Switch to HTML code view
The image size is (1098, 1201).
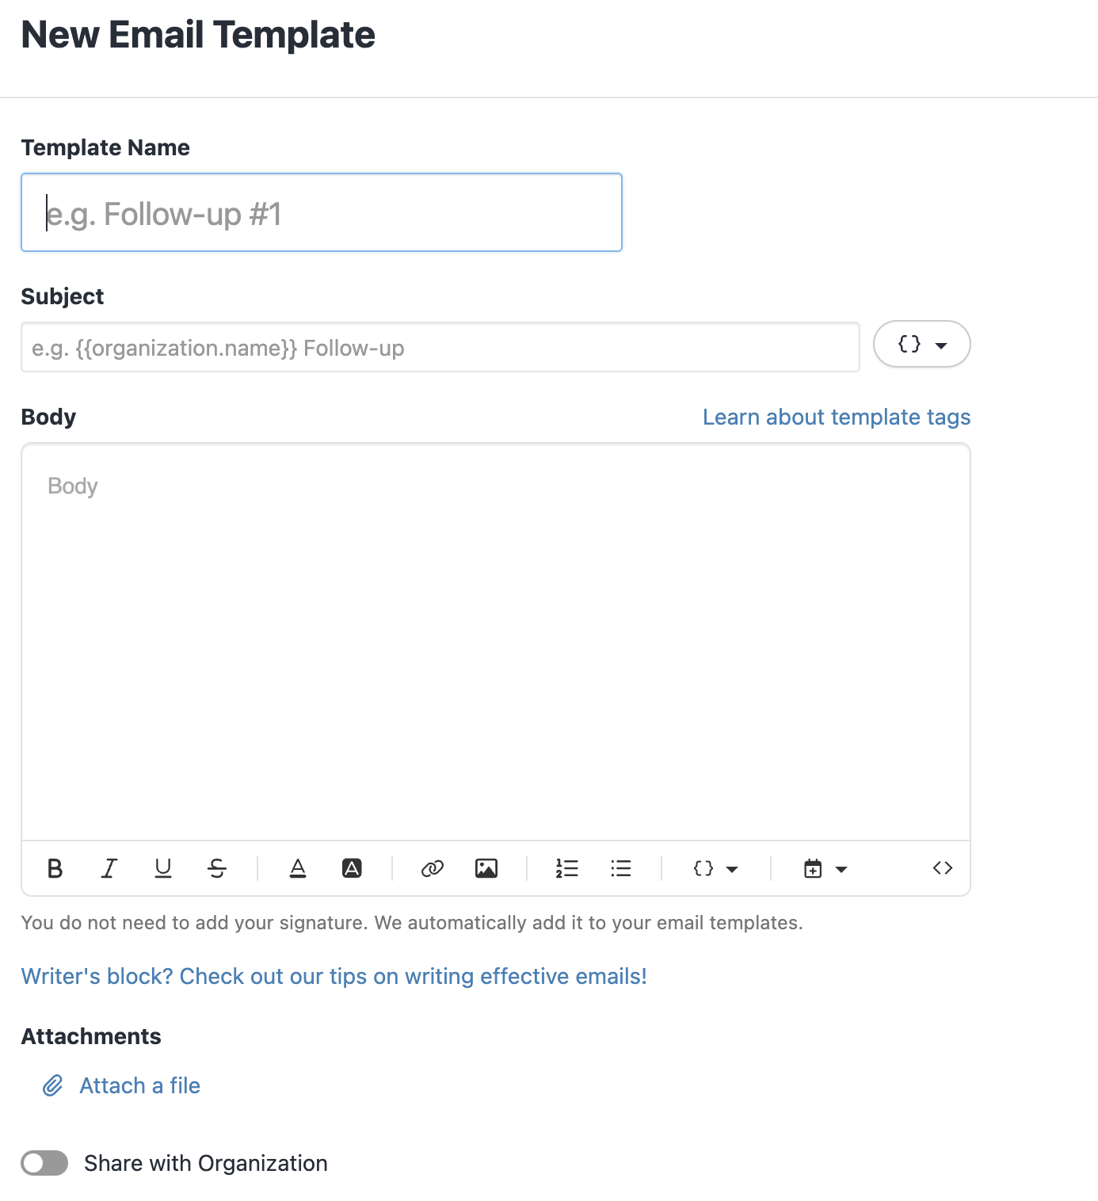(943, 868)
